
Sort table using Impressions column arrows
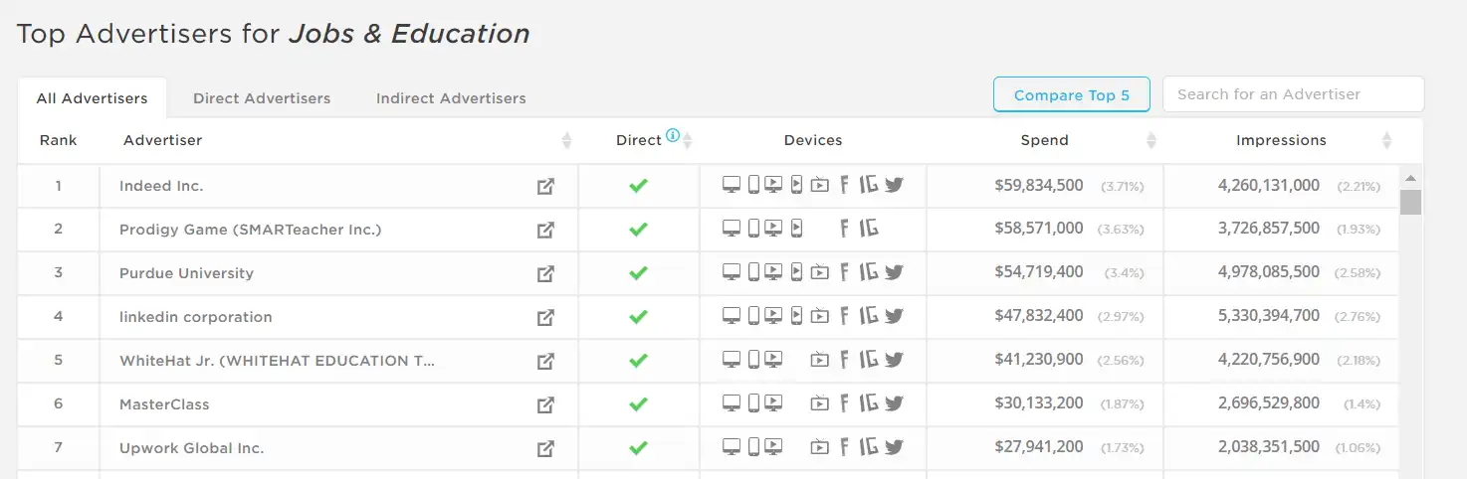point(1387,141)
